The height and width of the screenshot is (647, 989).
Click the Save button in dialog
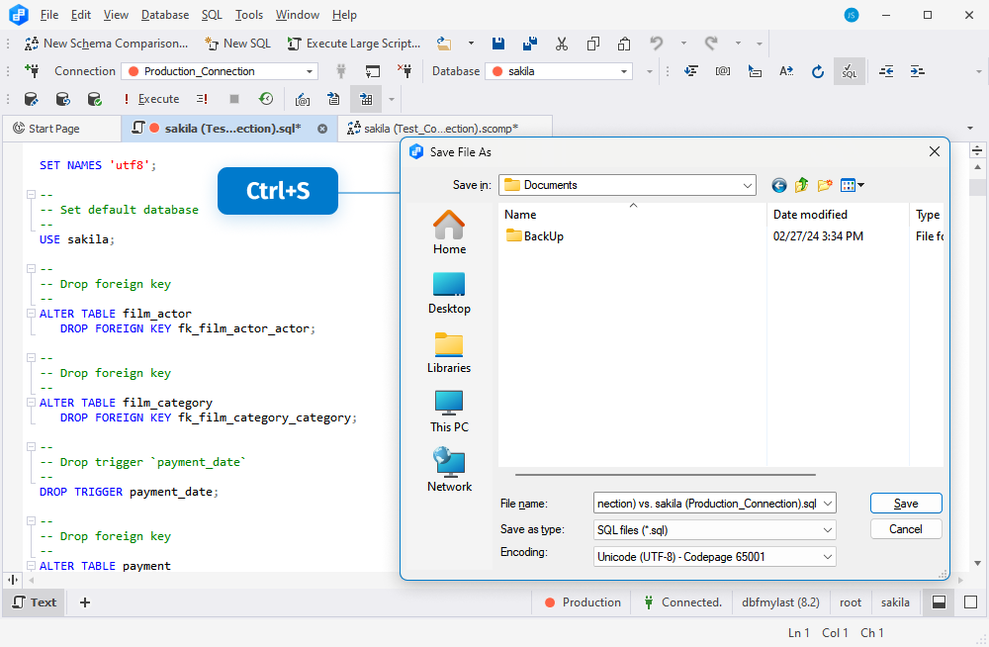(x=906, y=504)
